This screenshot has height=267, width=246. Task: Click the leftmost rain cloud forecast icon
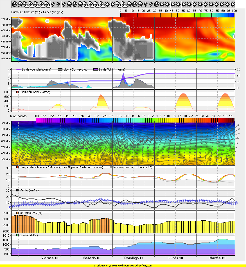(x=15, y=4)
